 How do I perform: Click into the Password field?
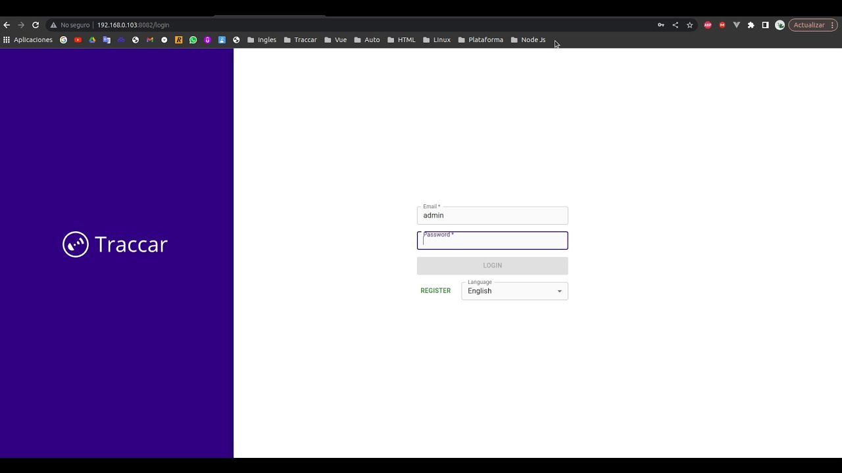coord(492,240)
